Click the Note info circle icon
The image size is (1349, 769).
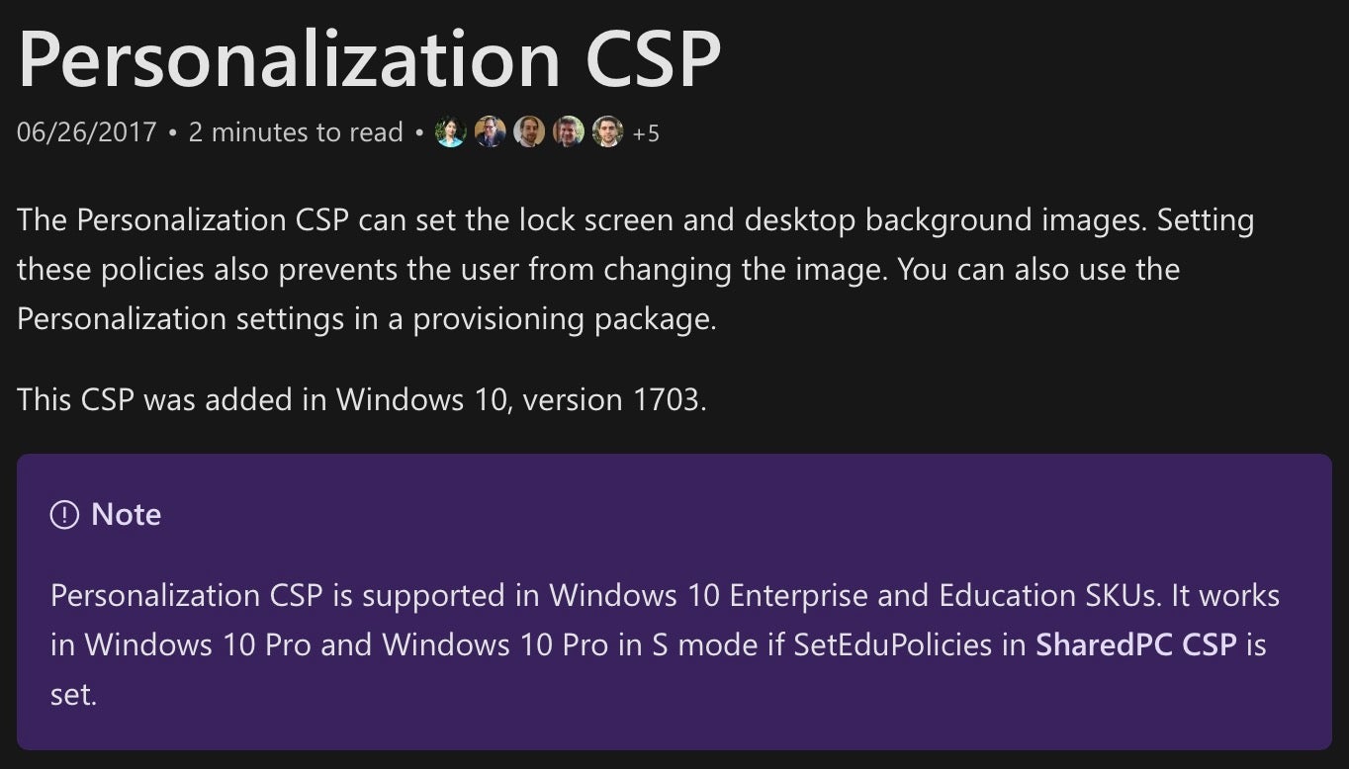pos(64,514)
